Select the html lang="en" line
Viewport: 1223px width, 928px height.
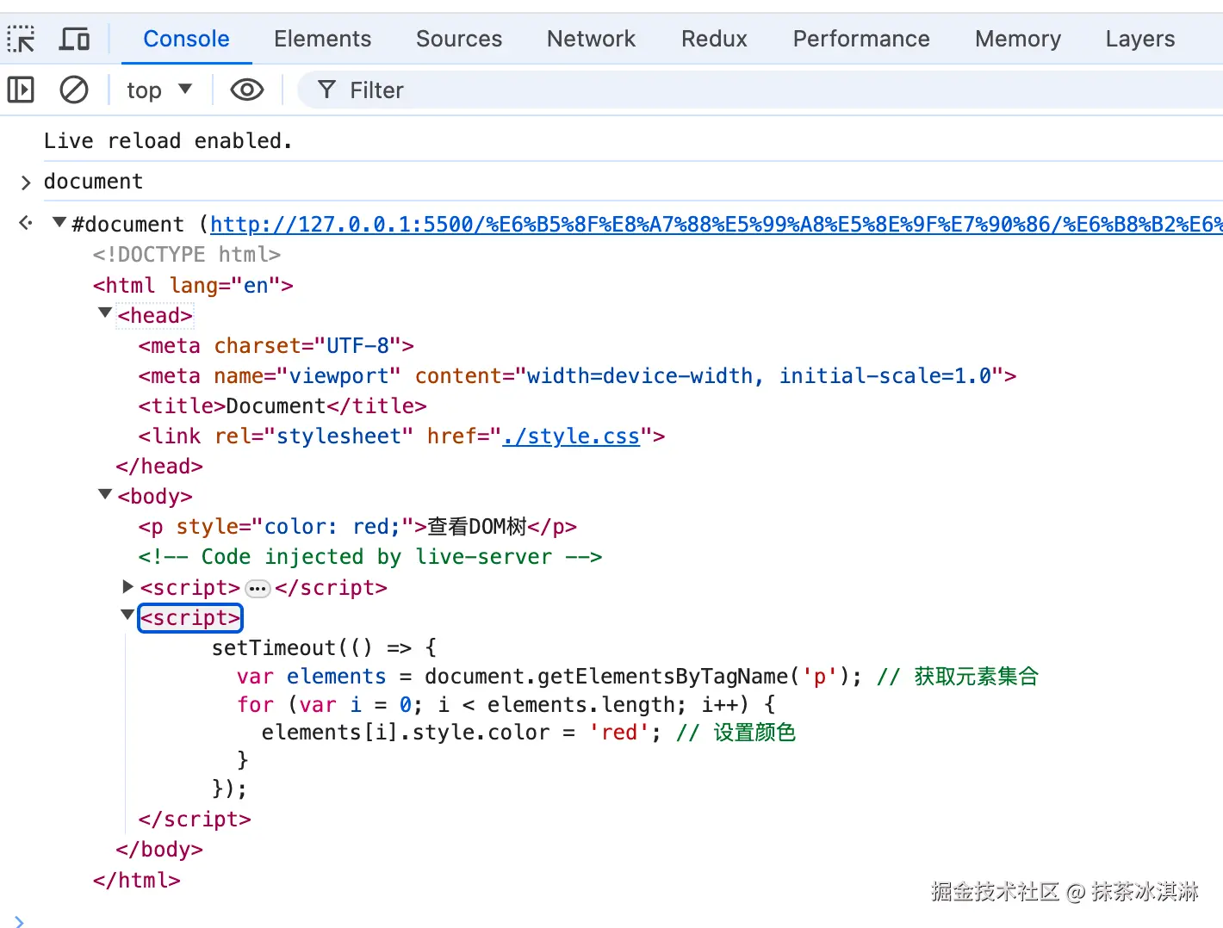[193, 286]
